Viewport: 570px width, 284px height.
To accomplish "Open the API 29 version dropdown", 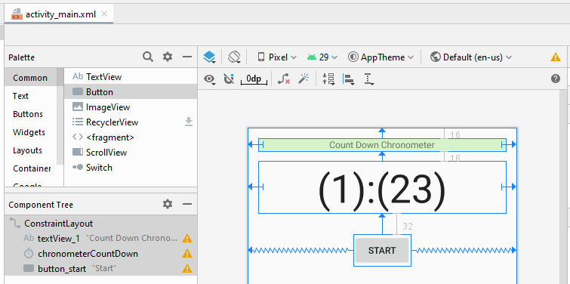I will click(322, 57).
